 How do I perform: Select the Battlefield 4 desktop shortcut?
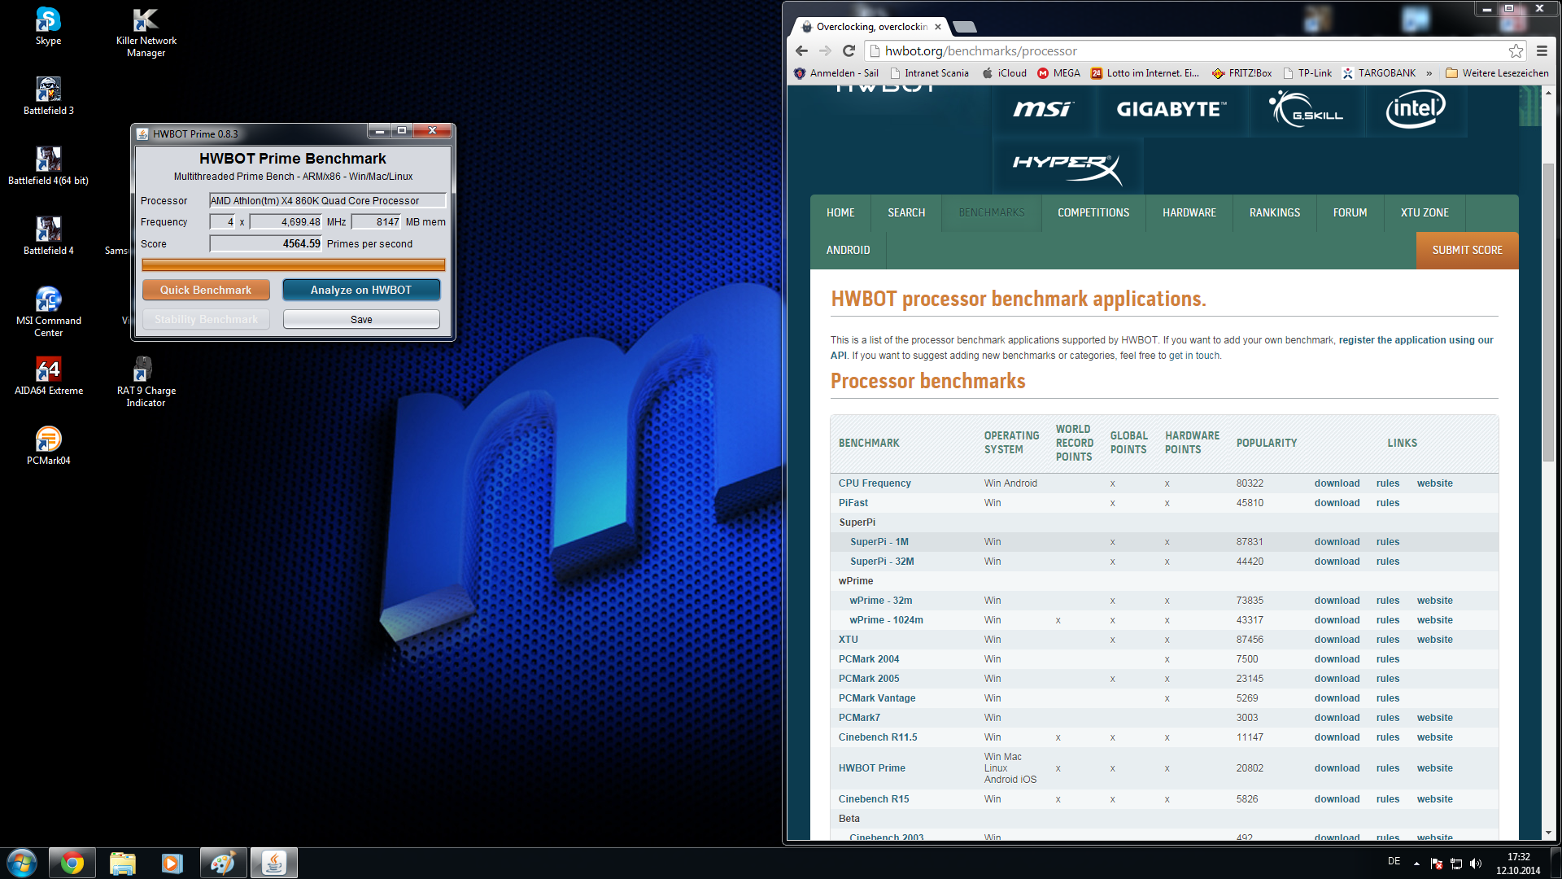pos(48,236)
